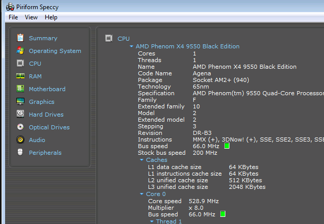Click the CPU main panel heading text
The height and width of the screenshot is (224, 324).
click(124, 39)
